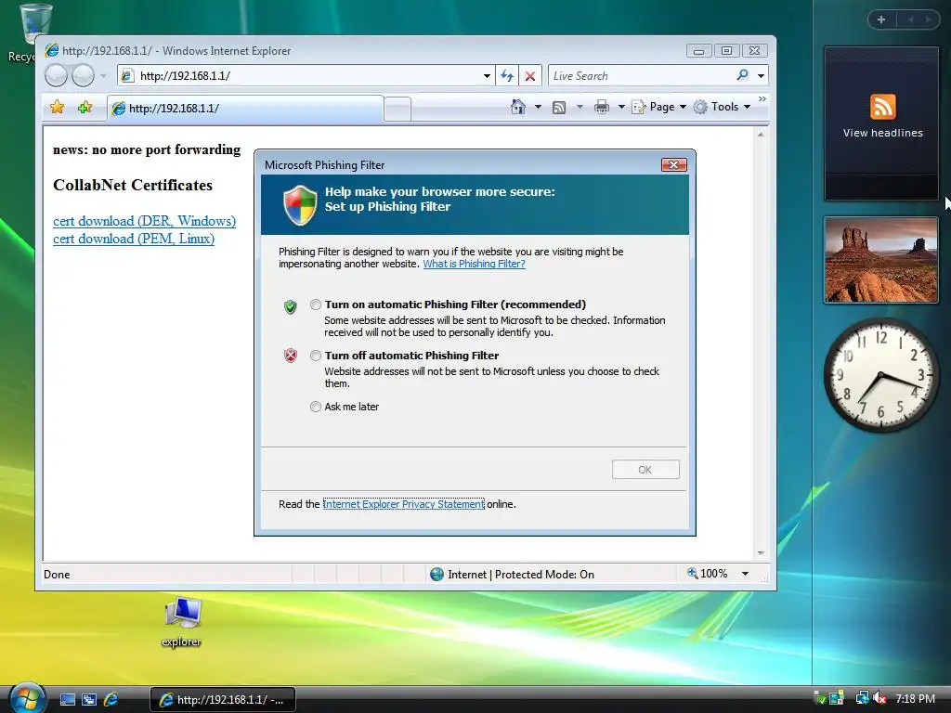Click the Print toolbar icon

(602, 108)
